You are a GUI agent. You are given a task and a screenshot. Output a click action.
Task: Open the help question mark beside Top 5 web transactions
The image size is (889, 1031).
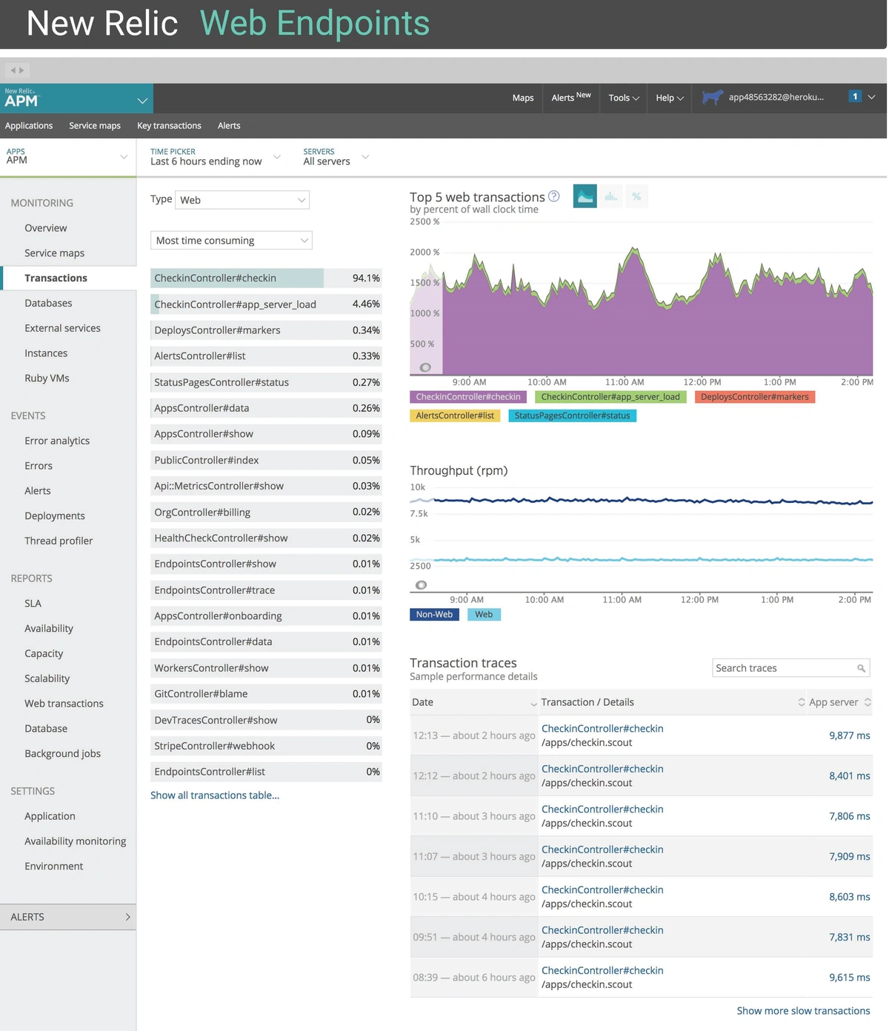click(x=553, y=196)
